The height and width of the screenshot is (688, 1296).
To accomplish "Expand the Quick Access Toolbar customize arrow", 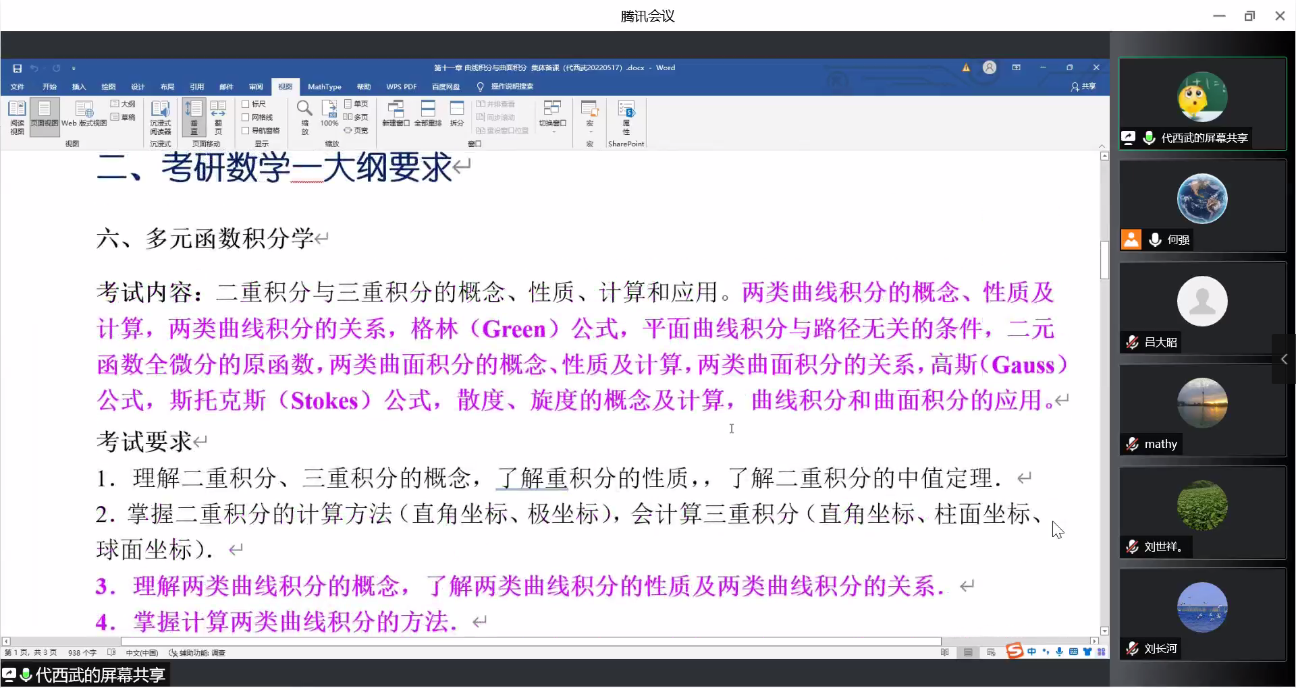I will (74, 68).
